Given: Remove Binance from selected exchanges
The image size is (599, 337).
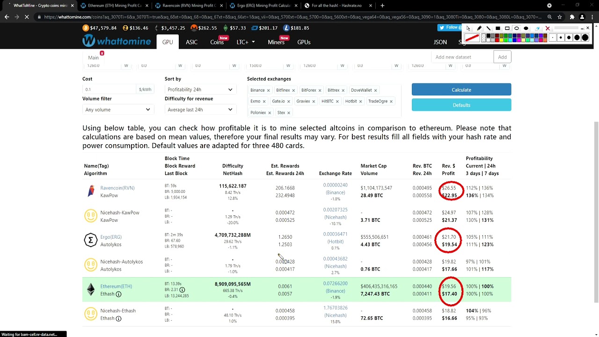Looking at the screenshot, I should 268,90.
